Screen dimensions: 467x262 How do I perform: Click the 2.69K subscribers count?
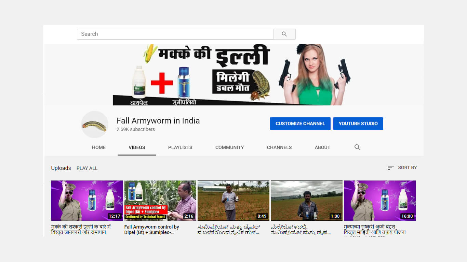click(x=136, y=129)
